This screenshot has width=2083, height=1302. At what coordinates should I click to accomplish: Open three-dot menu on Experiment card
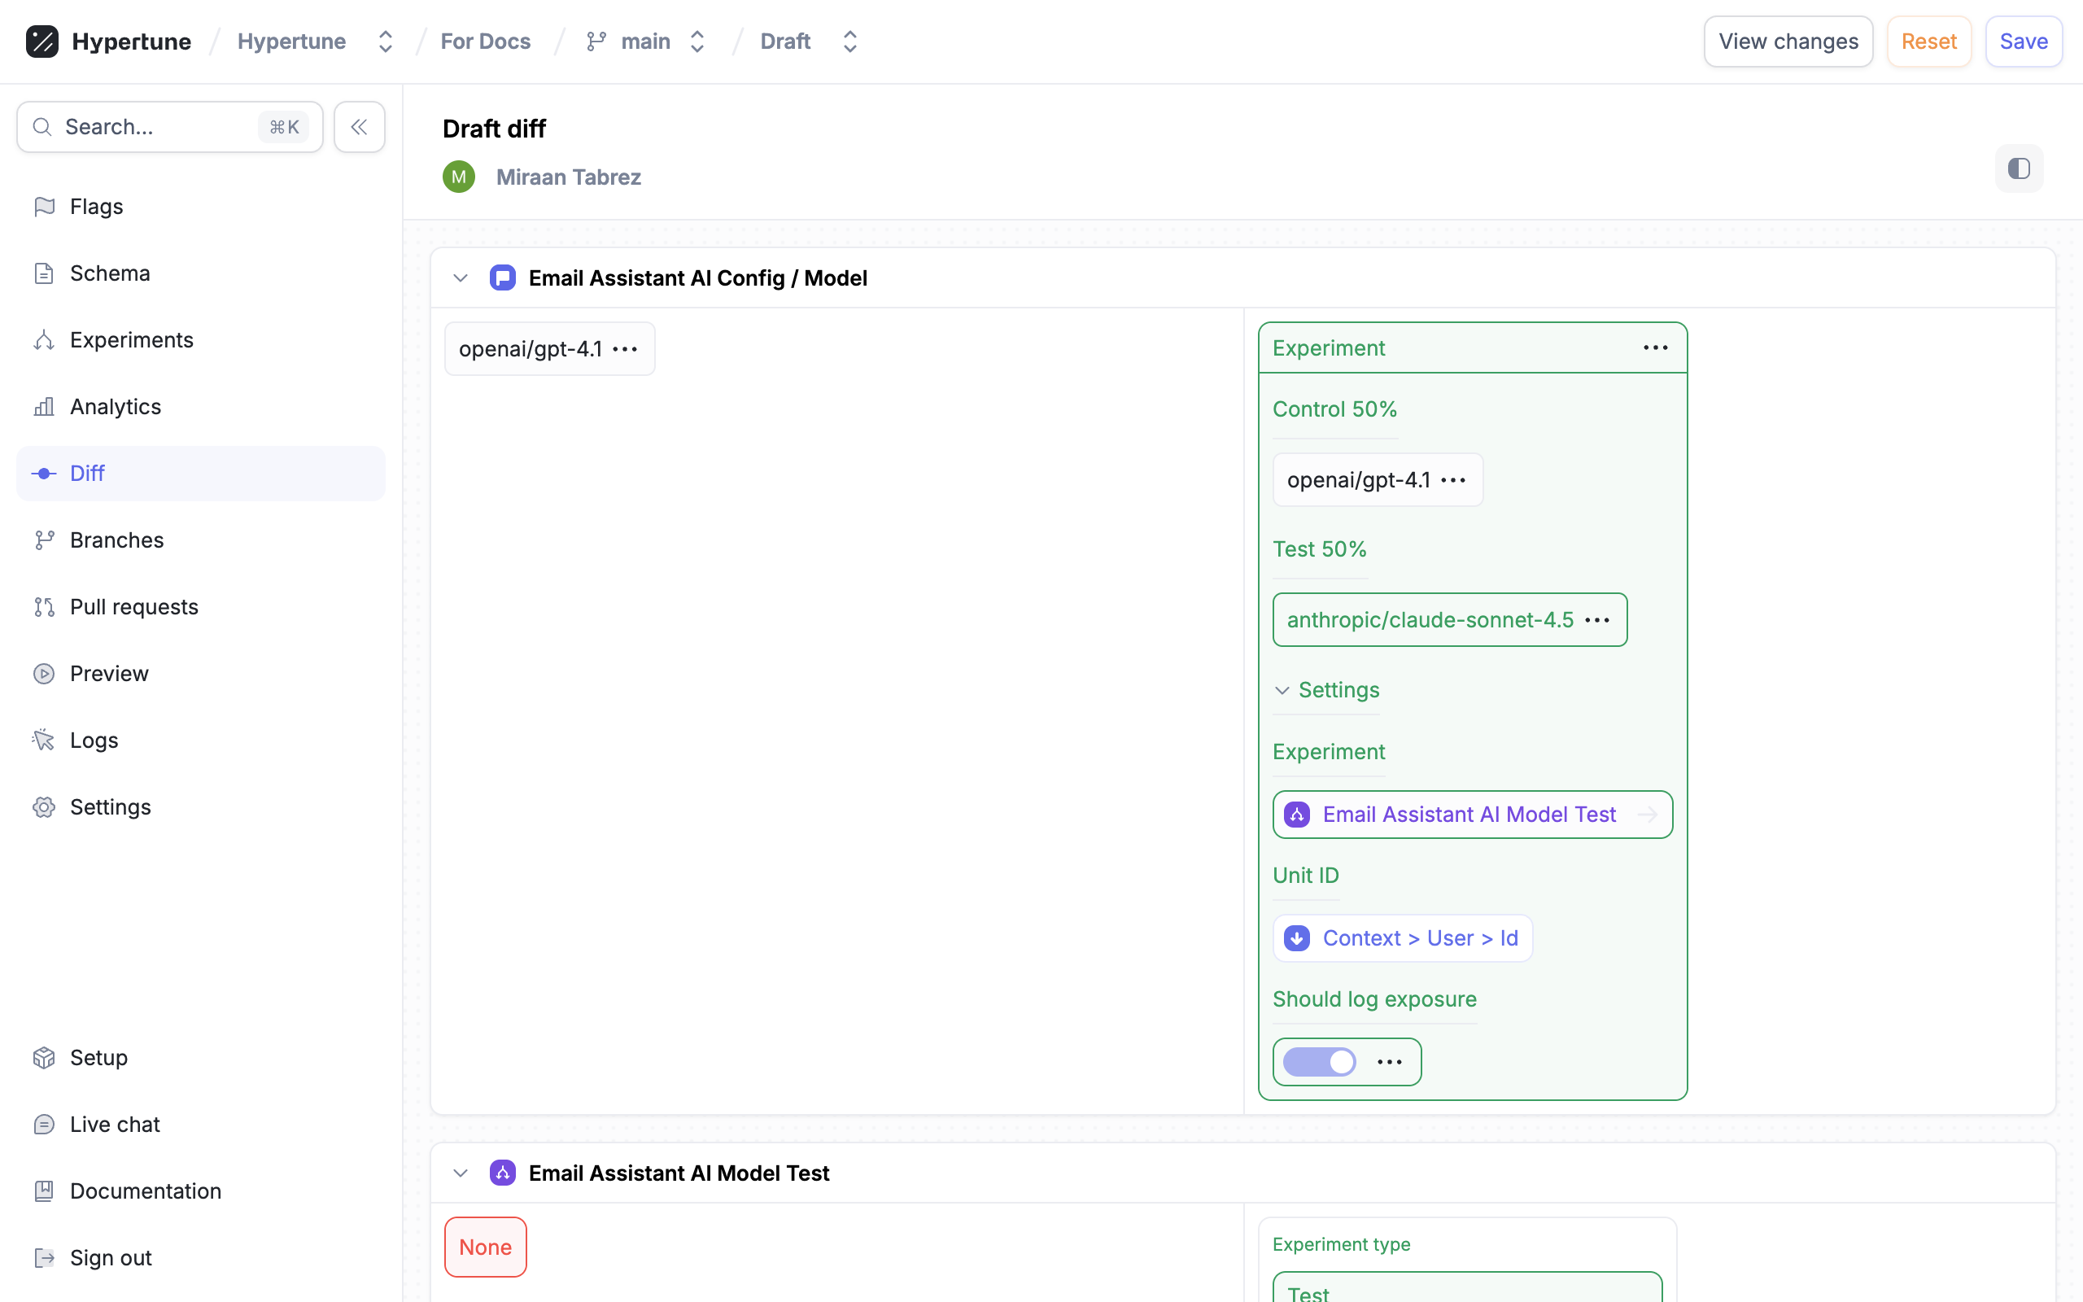point(1654,348)
